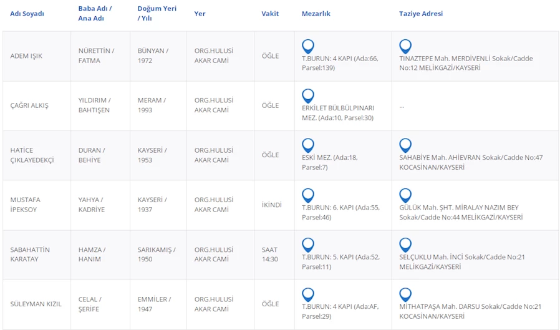This screenshot has height=330, width=560.
Task: Click the Erkilet Bülbülpınarı cemetery location pin
Action: [x=308, y=95]
